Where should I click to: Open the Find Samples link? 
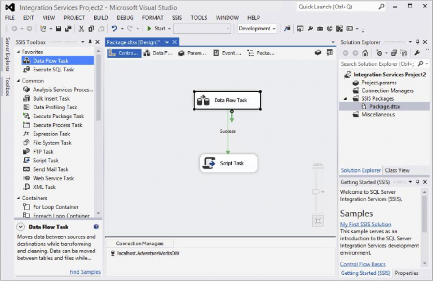pos(85,271)
